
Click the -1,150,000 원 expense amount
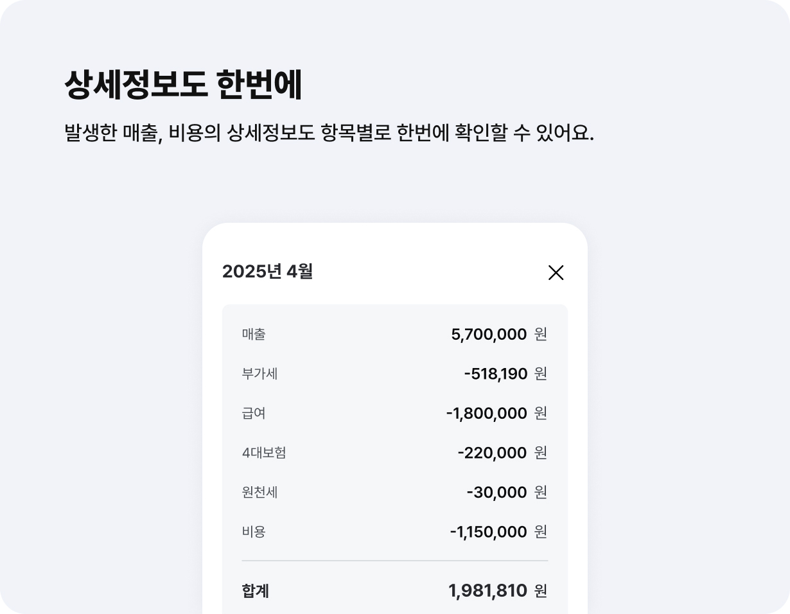[498, 532]
